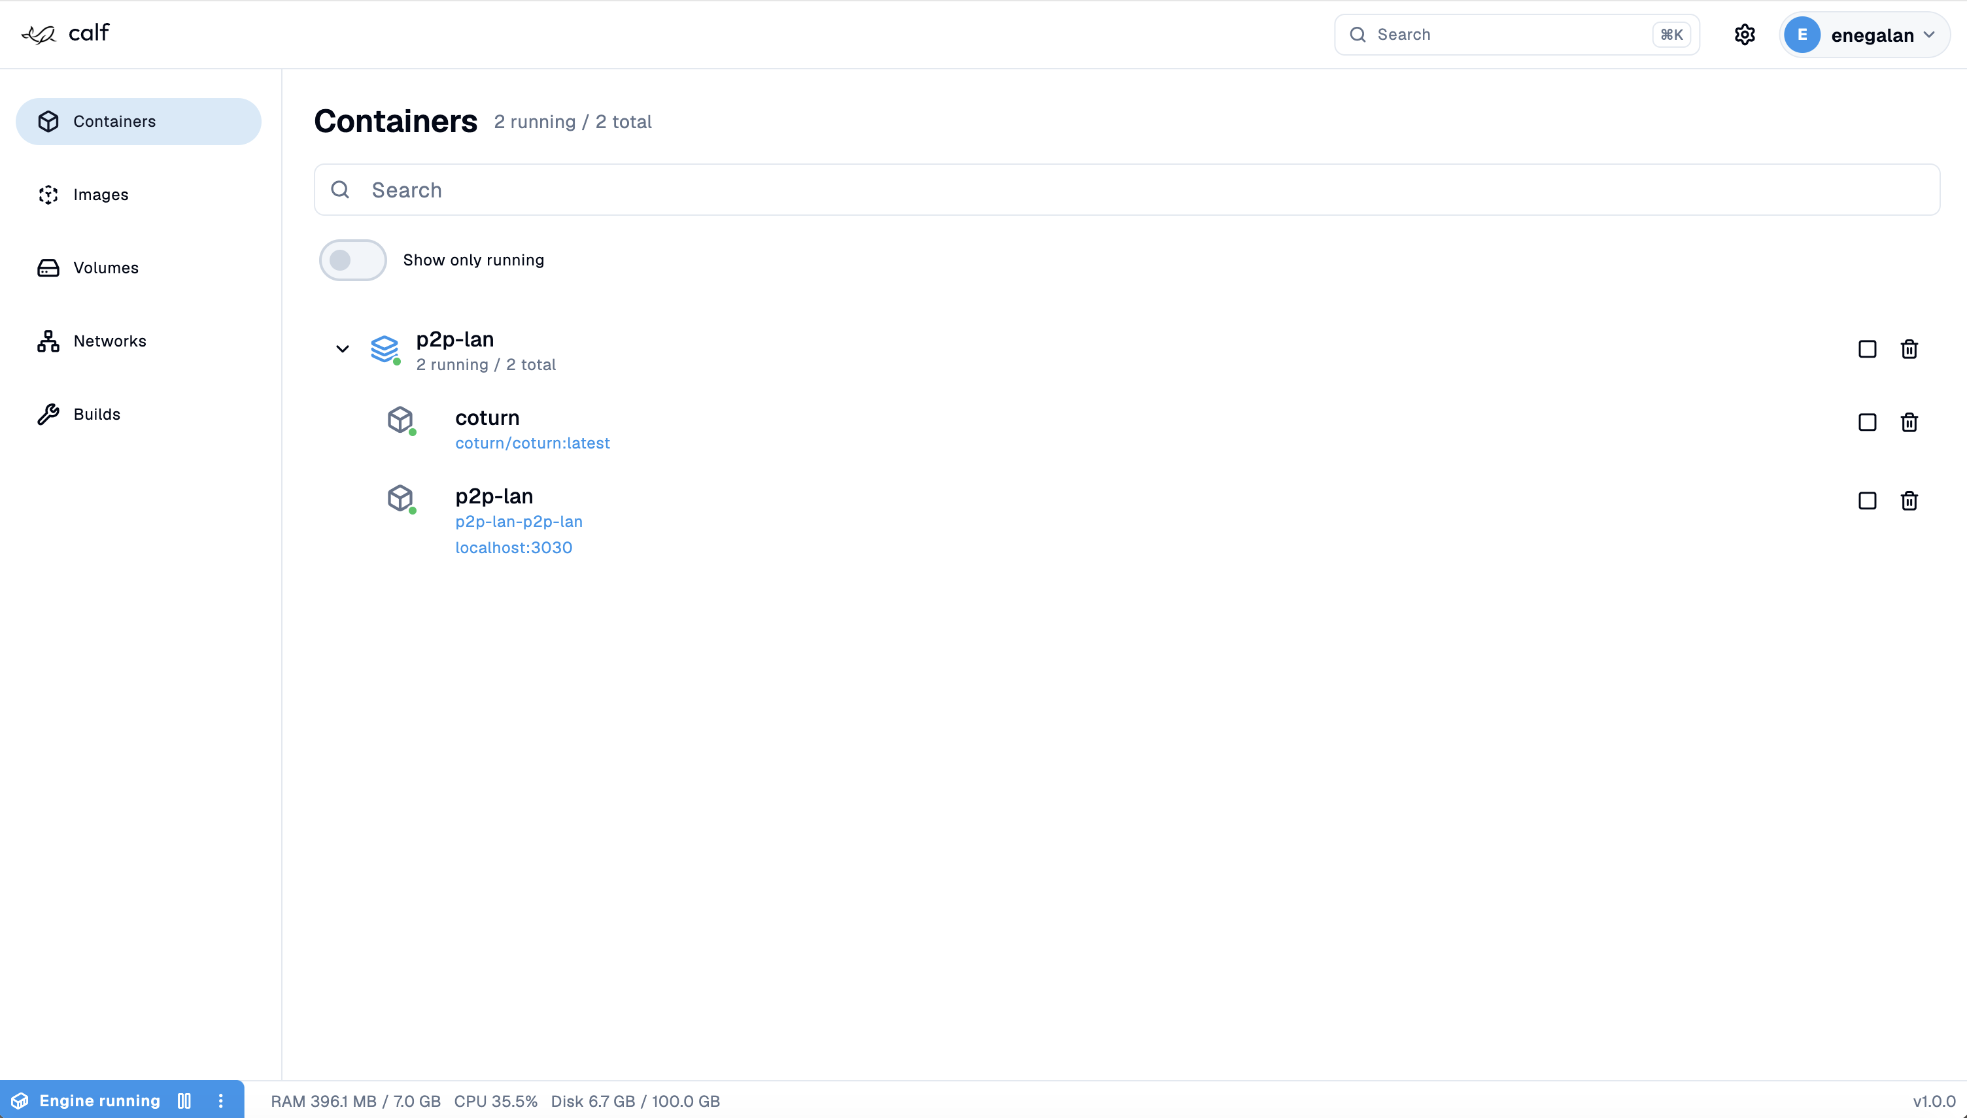Click the Images icon in sidebar

tap(48, 194)
